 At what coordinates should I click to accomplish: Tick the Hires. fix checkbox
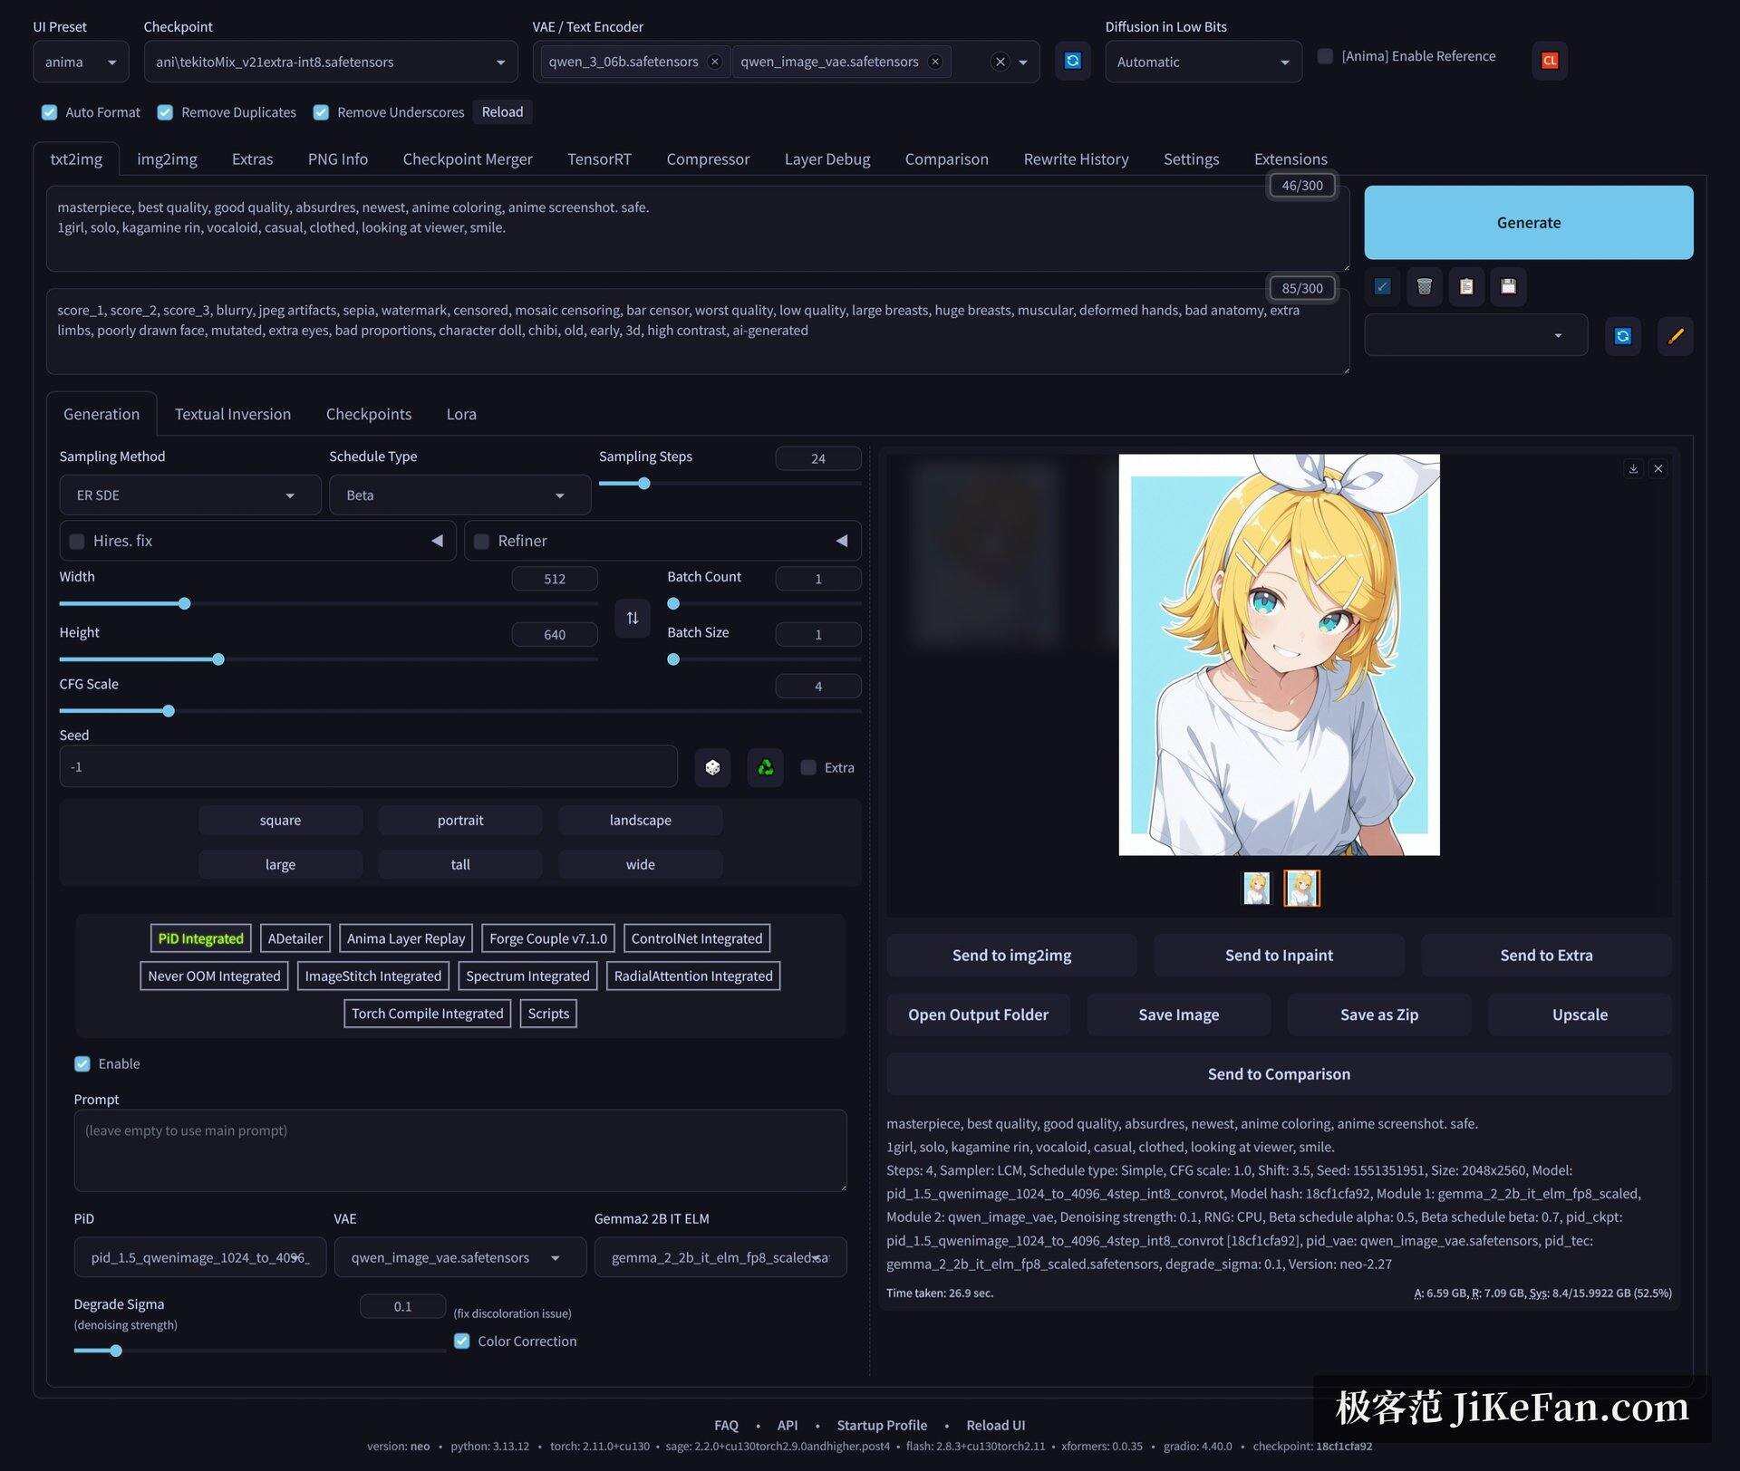[x=77, y=541]
